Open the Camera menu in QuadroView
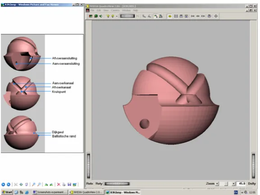Screen dimensions: 260x195 (x=115, y=10)
